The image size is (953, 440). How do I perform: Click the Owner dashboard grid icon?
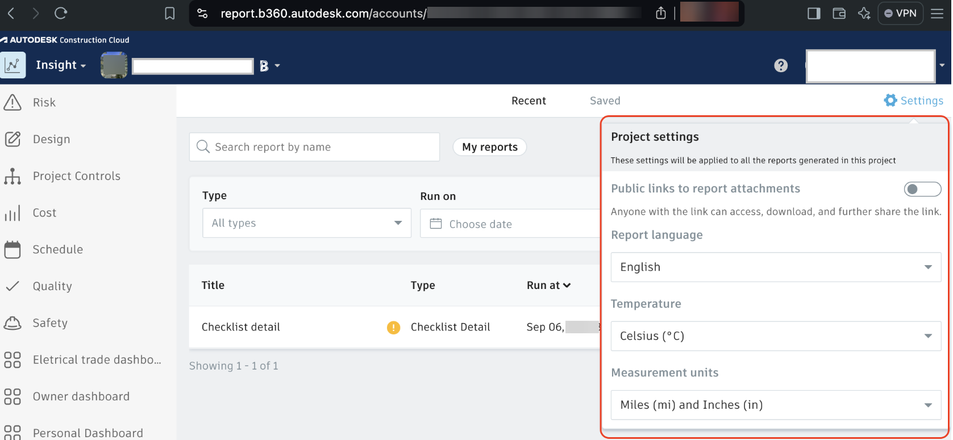click(12, 396)
